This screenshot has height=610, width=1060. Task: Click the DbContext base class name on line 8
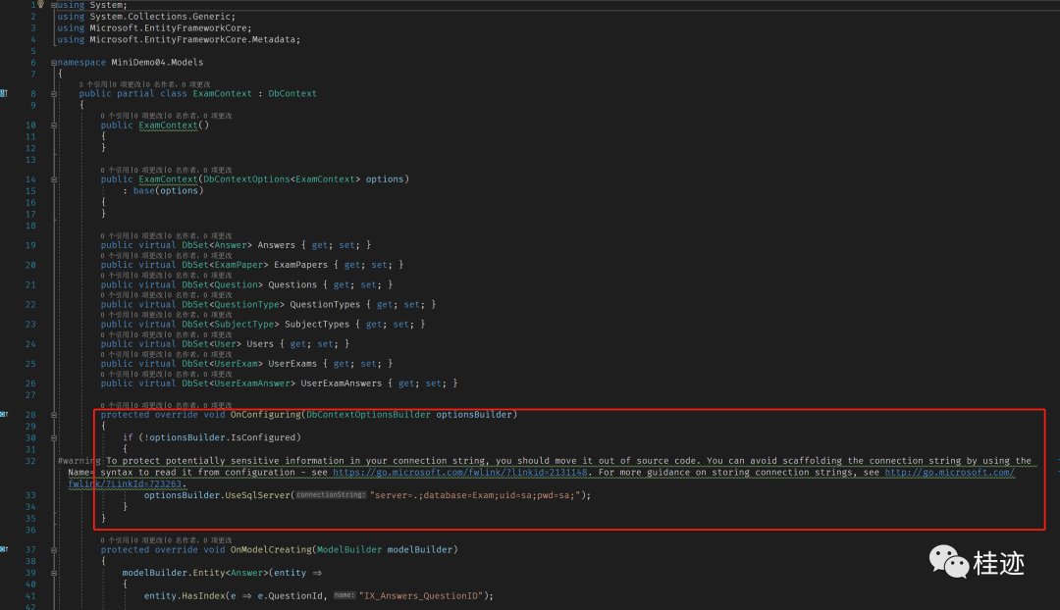pyautogui.click(x=292, y=93)
